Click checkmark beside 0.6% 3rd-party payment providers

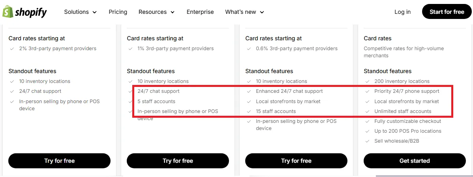point(249,49)
